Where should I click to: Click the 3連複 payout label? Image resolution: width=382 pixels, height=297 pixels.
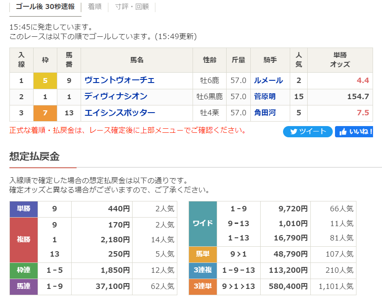(x=203, y=271)
